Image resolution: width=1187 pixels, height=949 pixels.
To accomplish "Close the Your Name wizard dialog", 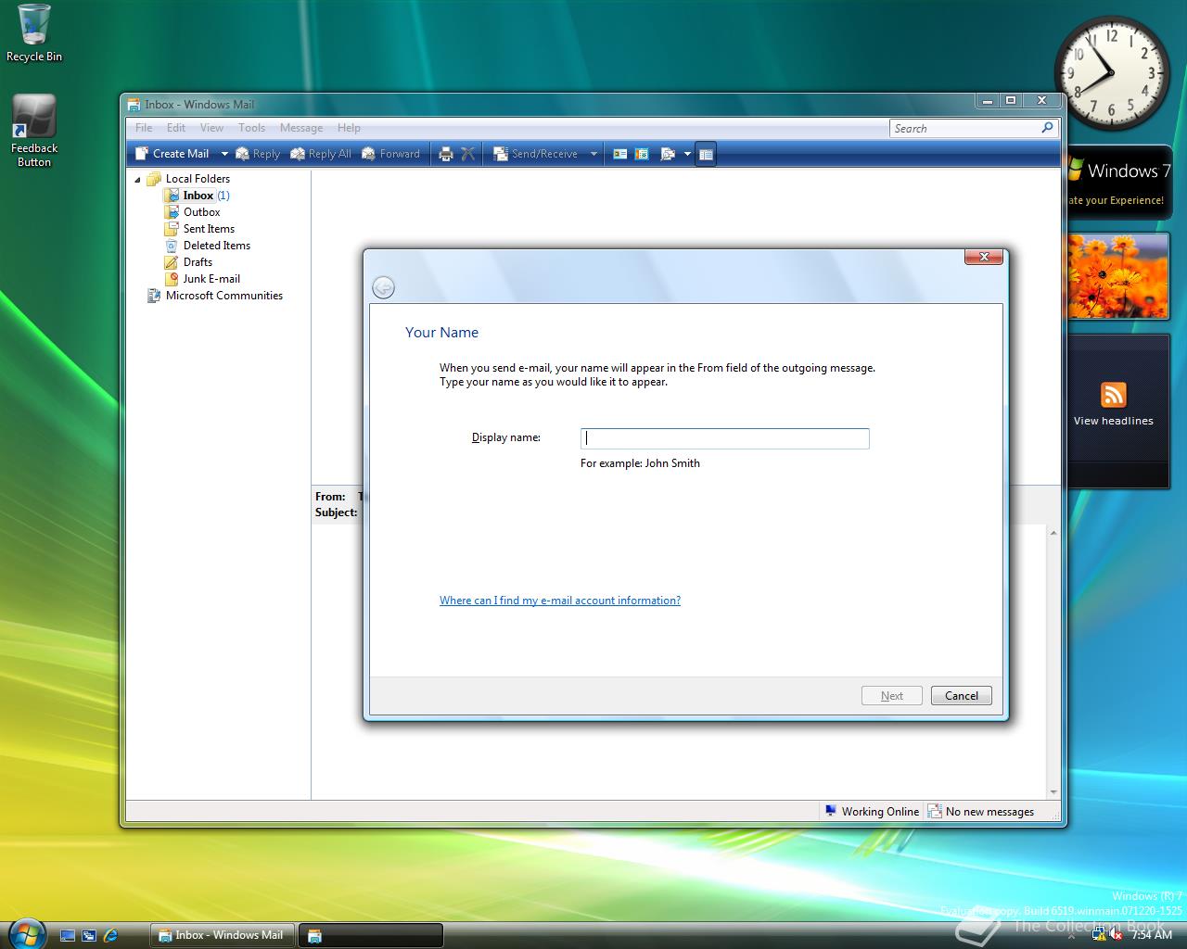I will tap(984, 257).
